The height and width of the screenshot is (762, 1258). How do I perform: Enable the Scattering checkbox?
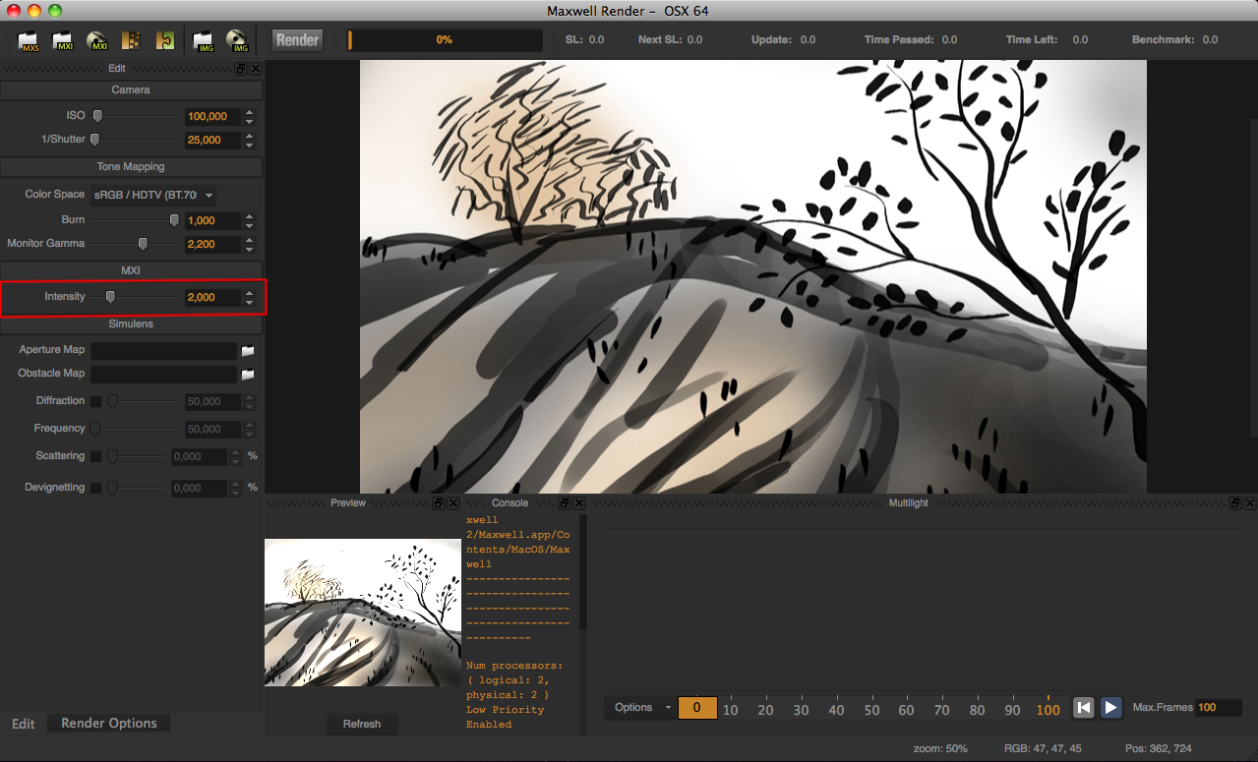(95, 456)
